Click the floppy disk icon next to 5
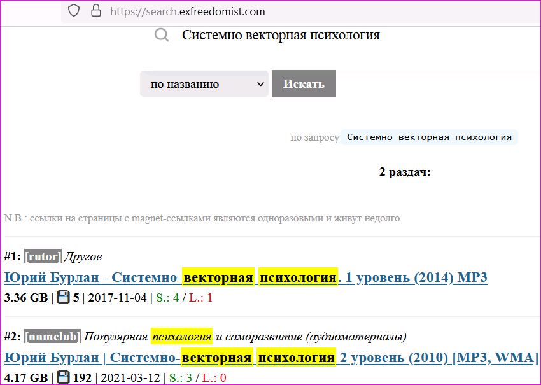Image resolution: width=541 pixels, height=385 pixels. [x=63, y=297]
